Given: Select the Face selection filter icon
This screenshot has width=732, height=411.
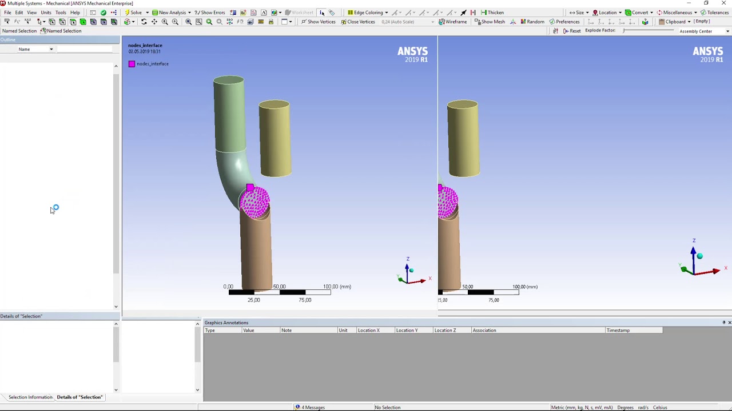Looking at the screenshot, I should coord(73,22).
